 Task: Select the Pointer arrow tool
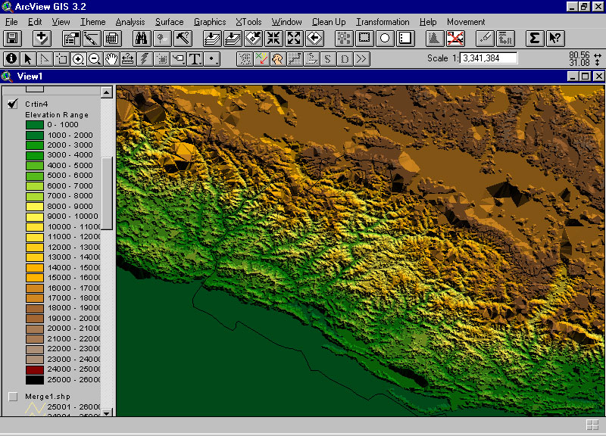28,58
